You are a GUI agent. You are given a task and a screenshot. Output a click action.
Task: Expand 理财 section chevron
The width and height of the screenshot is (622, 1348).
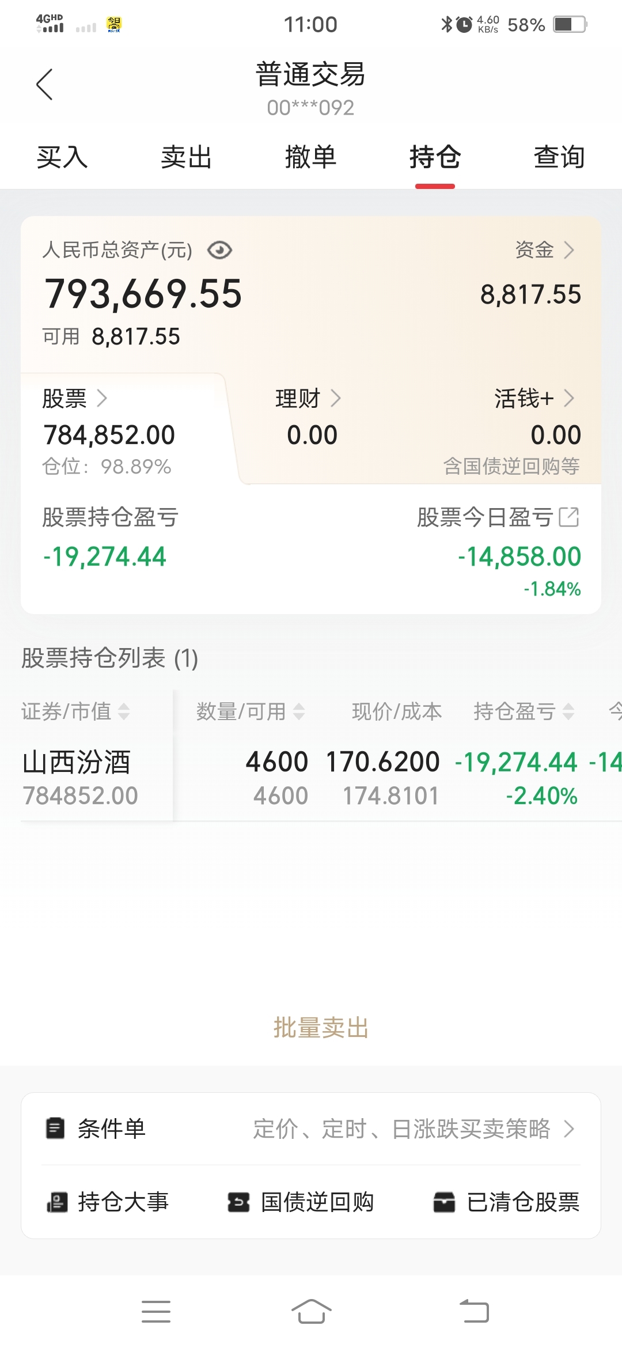click(x=336, y=398)
